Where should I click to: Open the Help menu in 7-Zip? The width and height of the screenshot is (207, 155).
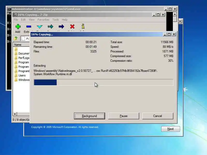click(x=65, y=20)
